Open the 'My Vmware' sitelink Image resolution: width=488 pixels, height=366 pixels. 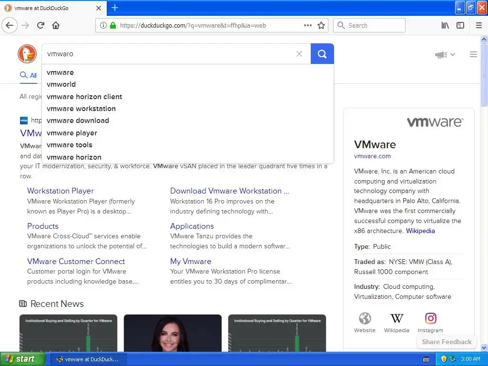click(191, 262)
